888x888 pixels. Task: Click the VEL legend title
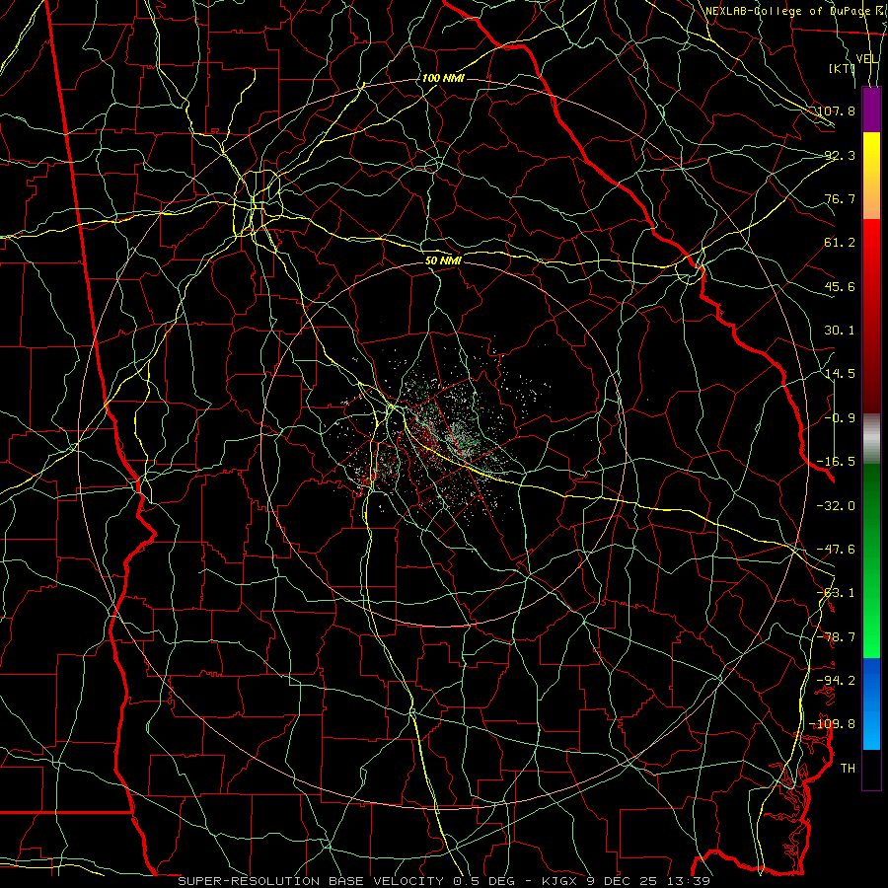click(x=867, y=59)
